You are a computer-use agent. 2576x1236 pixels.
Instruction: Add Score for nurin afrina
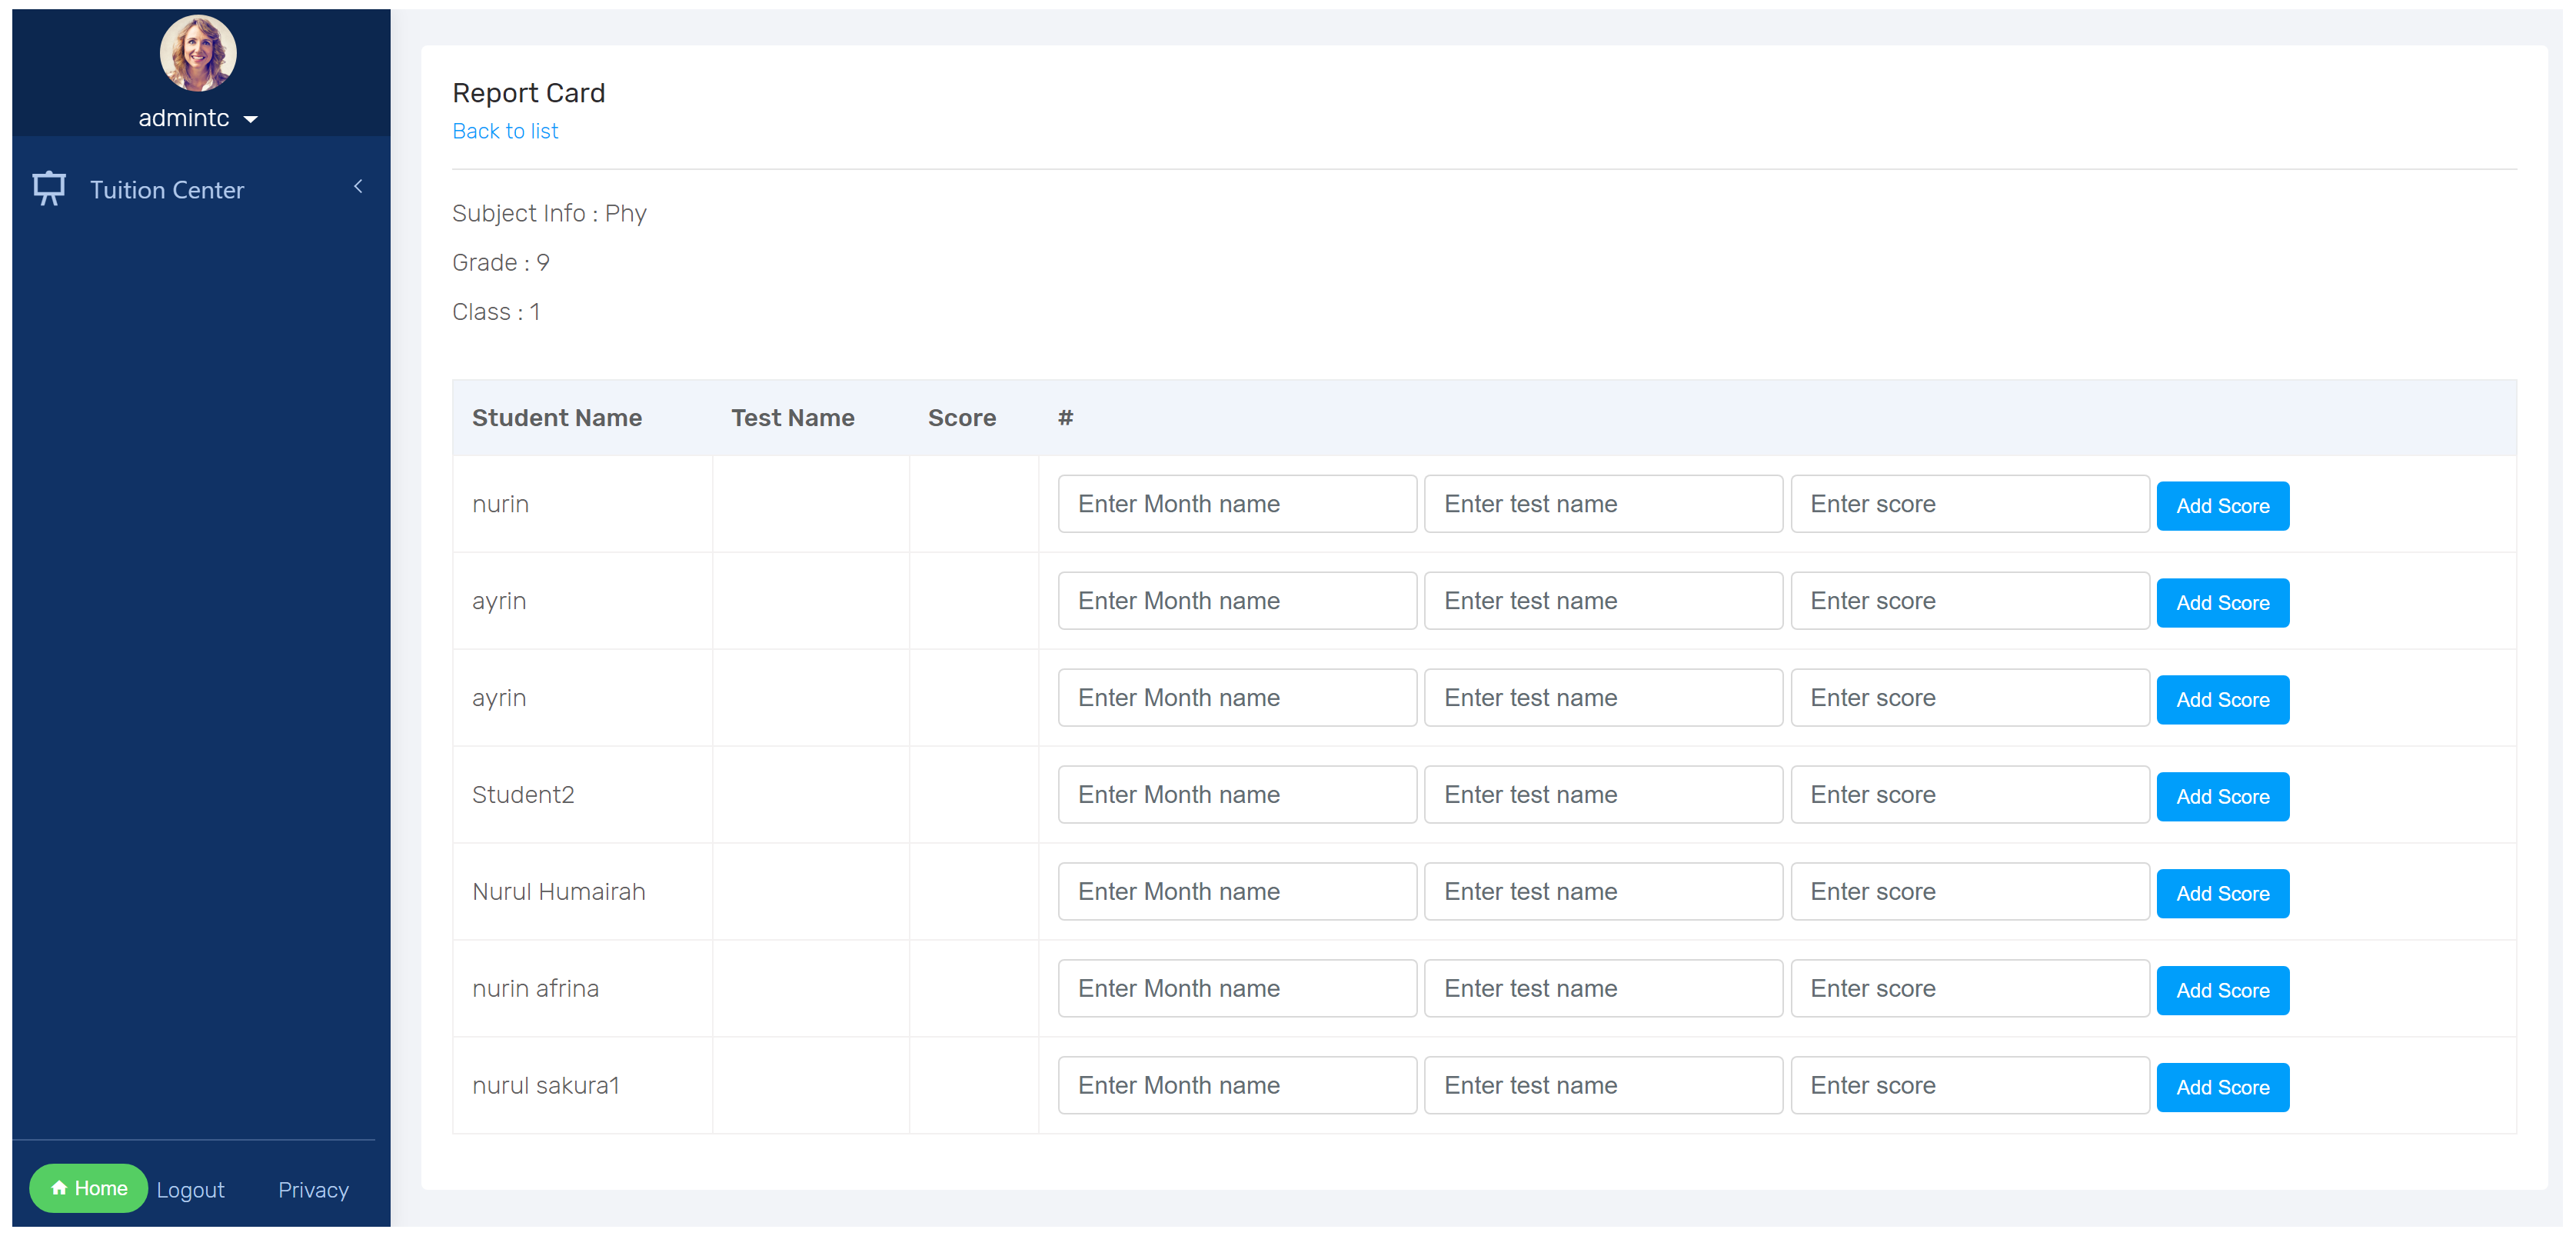(x=2222, y=991)
